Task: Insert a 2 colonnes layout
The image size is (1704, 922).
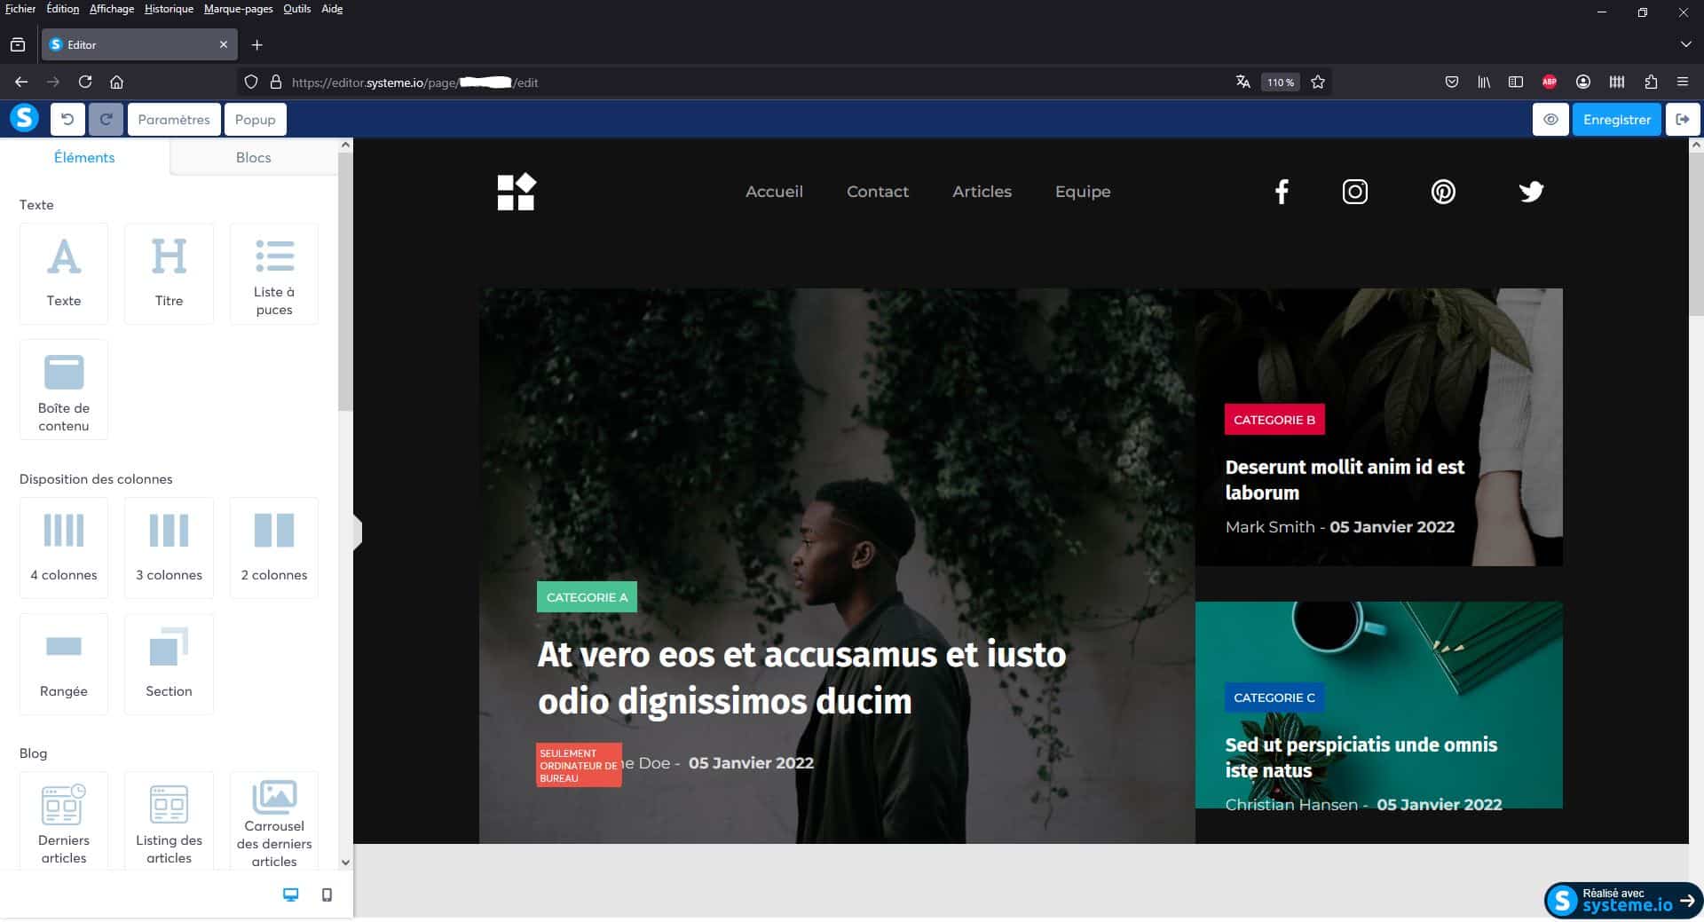Action: click(x=274, y=548)
